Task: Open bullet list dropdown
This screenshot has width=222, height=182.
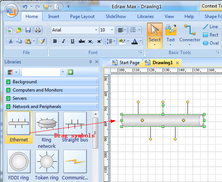Action: click(135, 30)
